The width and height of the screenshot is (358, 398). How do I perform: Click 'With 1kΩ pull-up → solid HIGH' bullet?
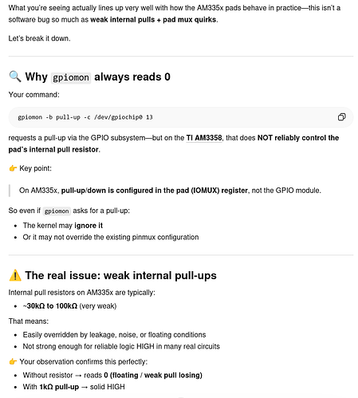73,387
